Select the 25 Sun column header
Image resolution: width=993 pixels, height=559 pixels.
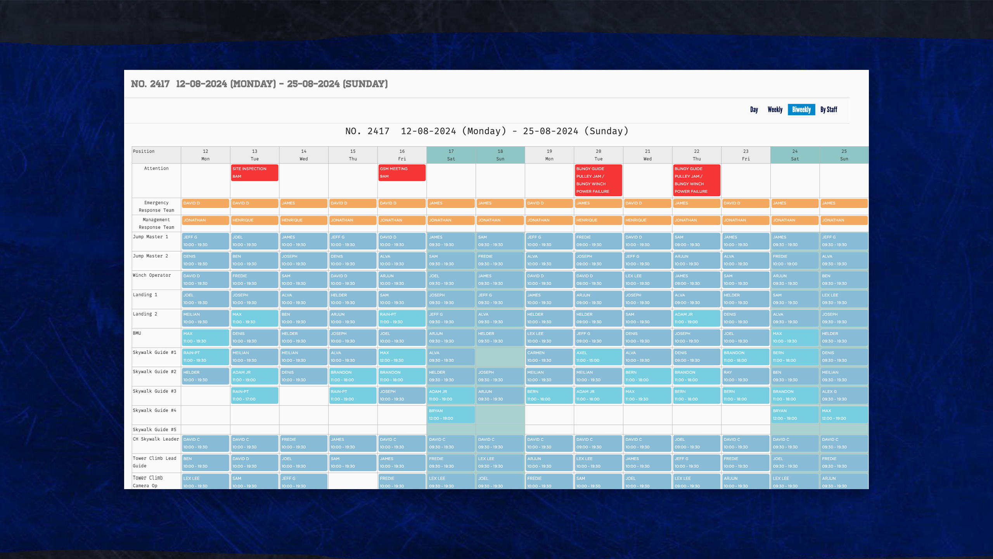[844, 155]
